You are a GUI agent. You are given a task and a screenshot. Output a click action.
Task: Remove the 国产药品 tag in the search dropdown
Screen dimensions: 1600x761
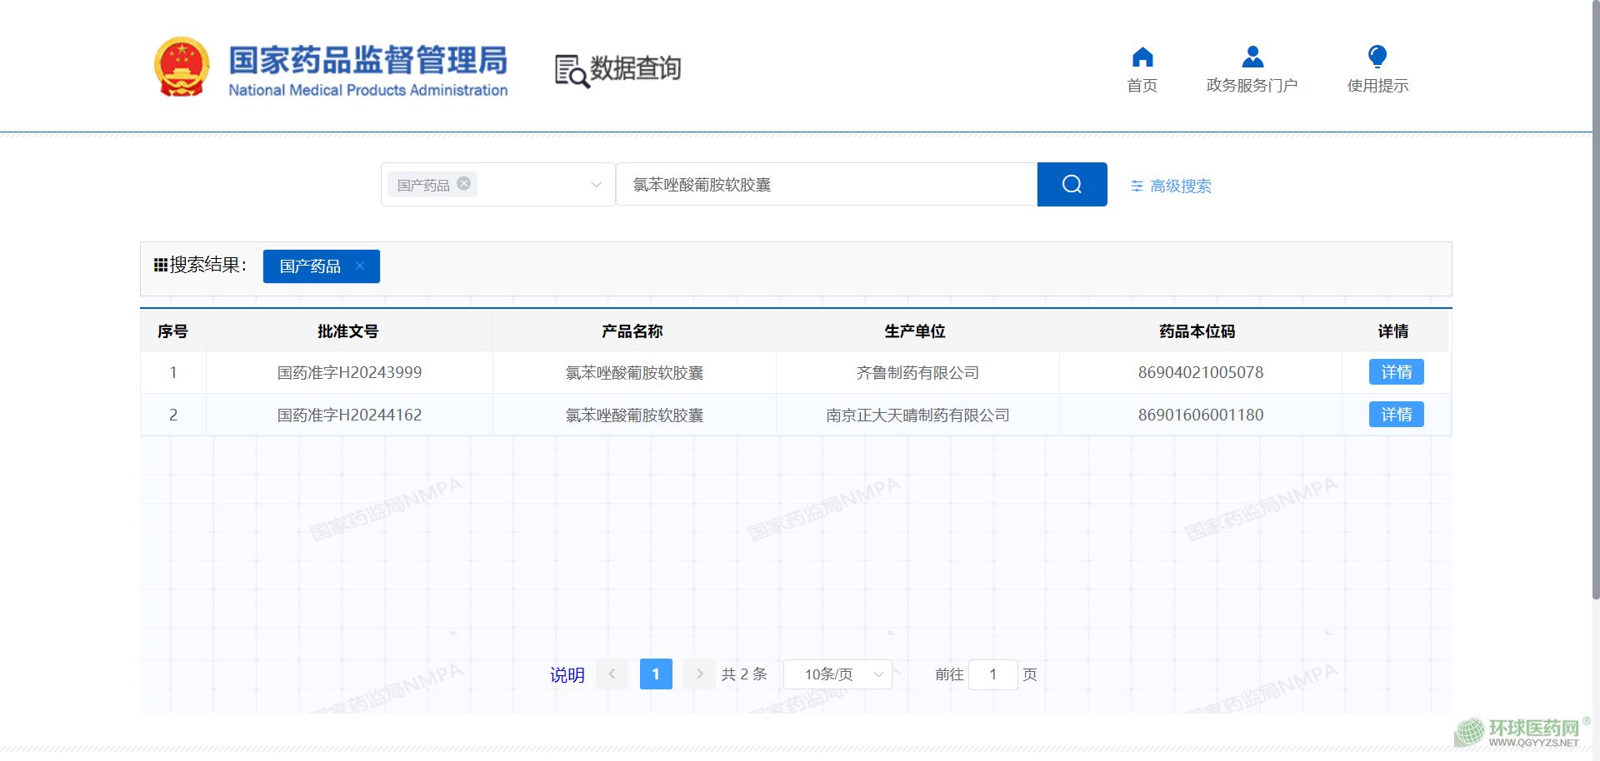tap(464, 184)
